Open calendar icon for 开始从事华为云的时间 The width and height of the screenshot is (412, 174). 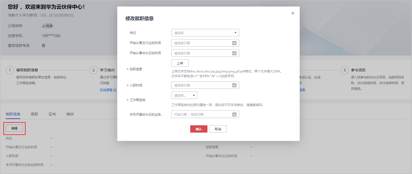coord(234,53)
